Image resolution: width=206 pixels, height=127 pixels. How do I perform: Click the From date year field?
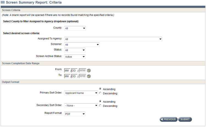click(x=82, y=70)
